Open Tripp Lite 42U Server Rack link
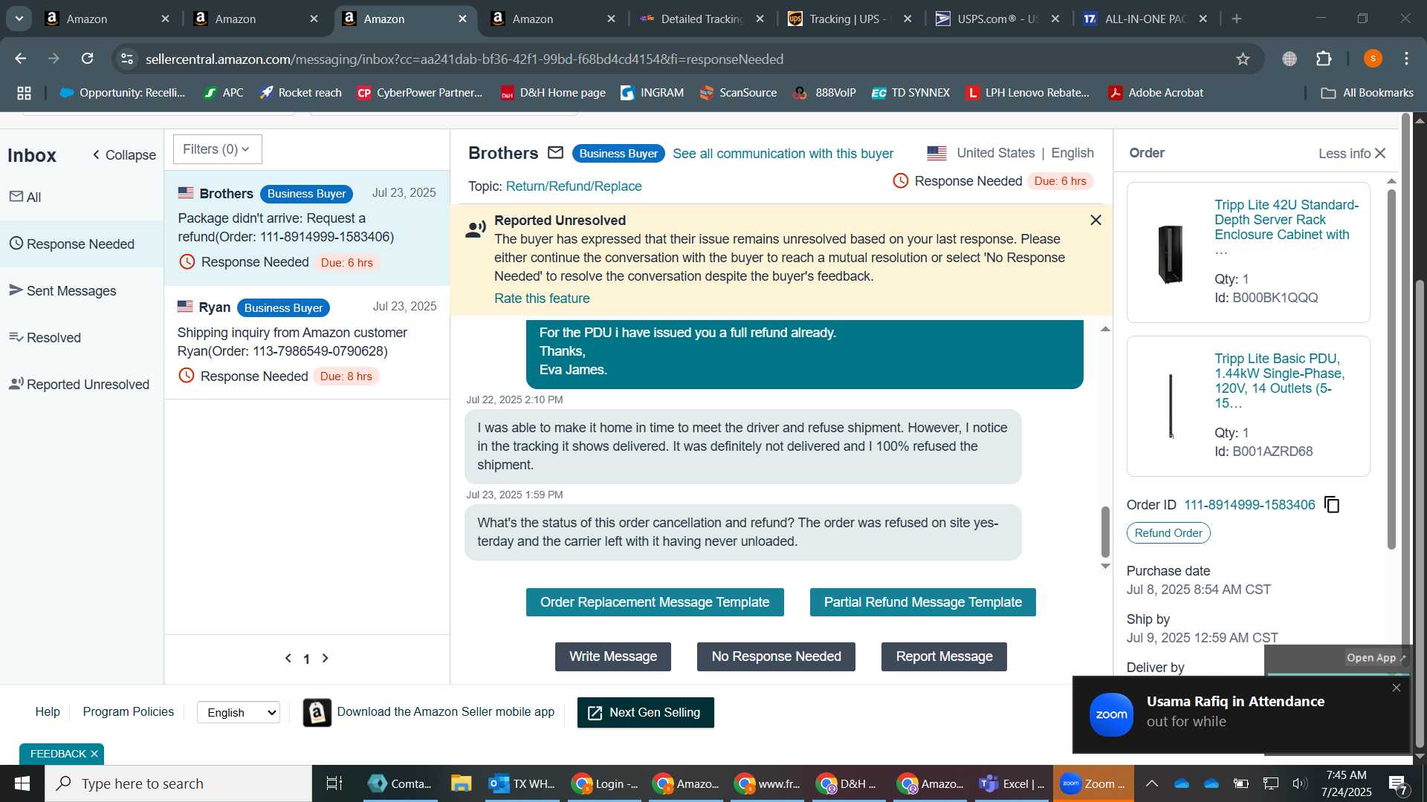This screenshot has width=1427, height=802. click(x=1287, y=220)
